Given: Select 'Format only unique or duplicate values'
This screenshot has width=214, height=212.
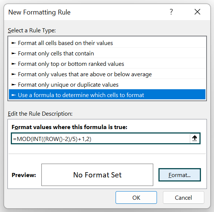Looking at the screenshot, I should 107,85.
